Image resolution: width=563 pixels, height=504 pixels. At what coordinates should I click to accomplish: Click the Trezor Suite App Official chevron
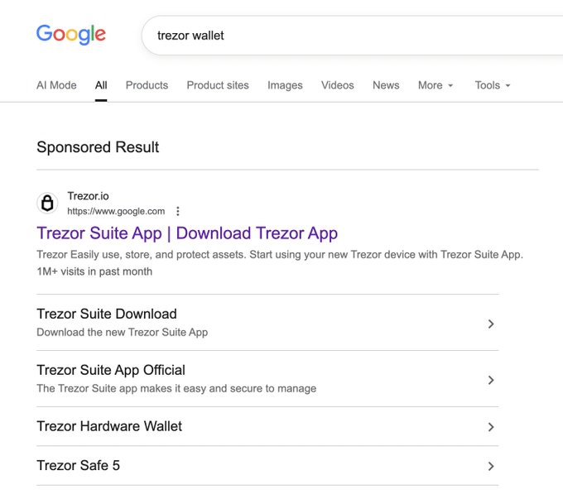[491, 380]
